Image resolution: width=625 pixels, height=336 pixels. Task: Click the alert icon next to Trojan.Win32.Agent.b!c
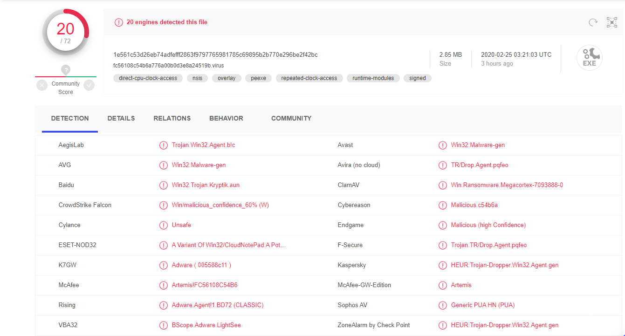point(164,145)
